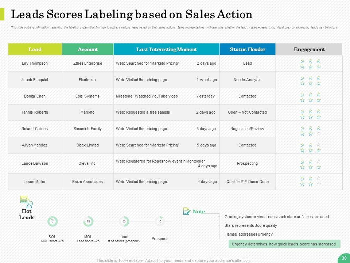Click the Lead donut chart showing 50
Viewport: 350px width, 263px height.
[x=124, y=221]
